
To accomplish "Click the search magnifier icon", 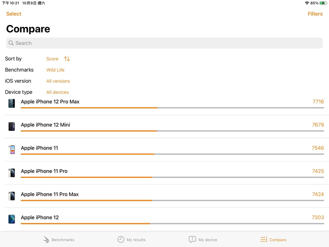I will pos(11,43).
